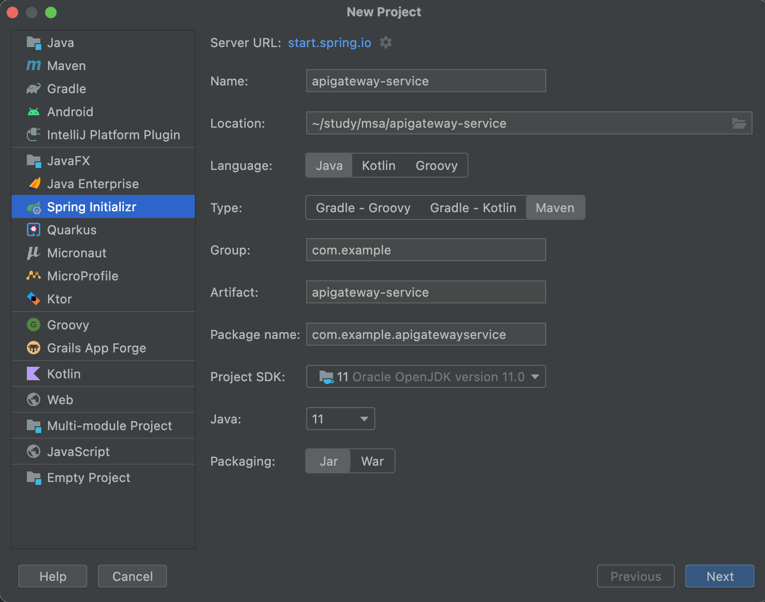This screenshot has width=765, height=602.
Task: Click the Spring Initializr icon
Action: [x=34, y=207]
